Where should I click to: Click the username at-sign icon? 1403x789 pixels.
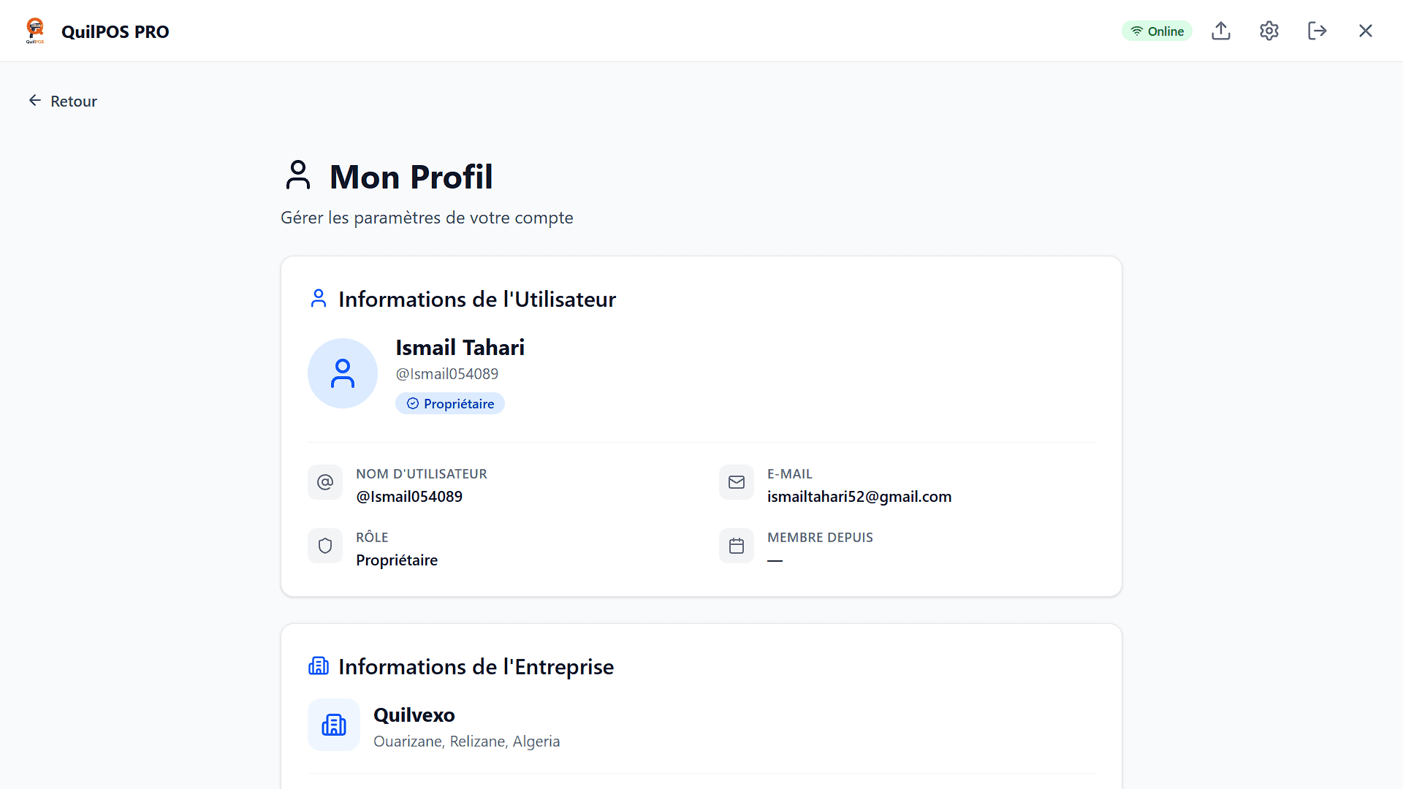coord(325,482)
